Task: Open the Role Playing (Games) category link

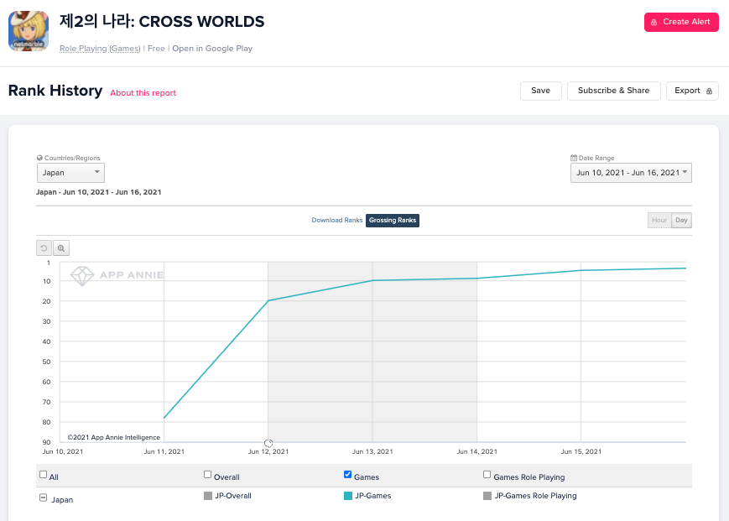Action: 100,49
